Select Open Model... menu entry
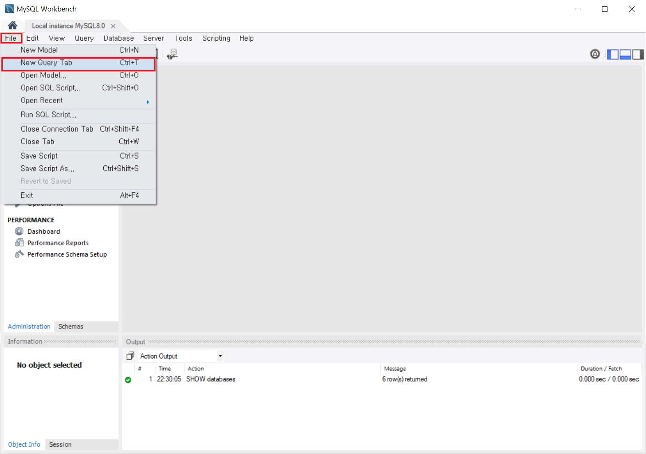This screenshot has width=646, height=454. coord(78,75)
